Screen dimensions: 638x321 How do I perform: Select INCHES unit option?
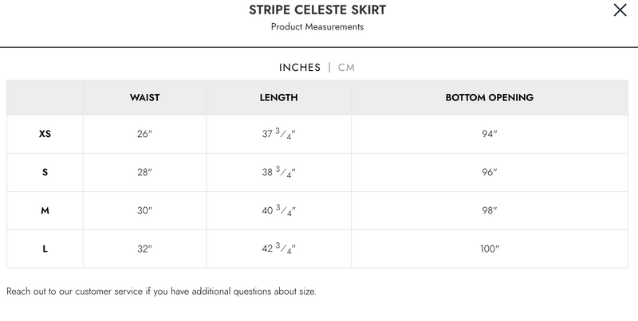(300, 68)
